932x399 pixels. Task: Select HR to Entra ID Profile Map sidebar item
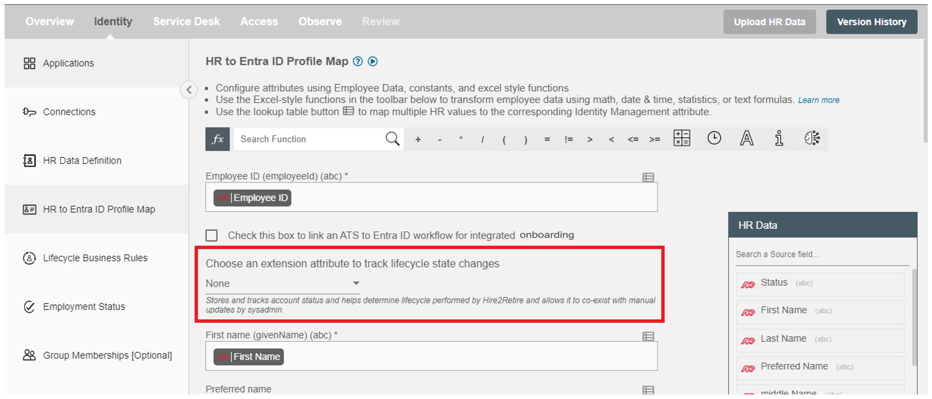pyautogui.click(x=96, y=209)
